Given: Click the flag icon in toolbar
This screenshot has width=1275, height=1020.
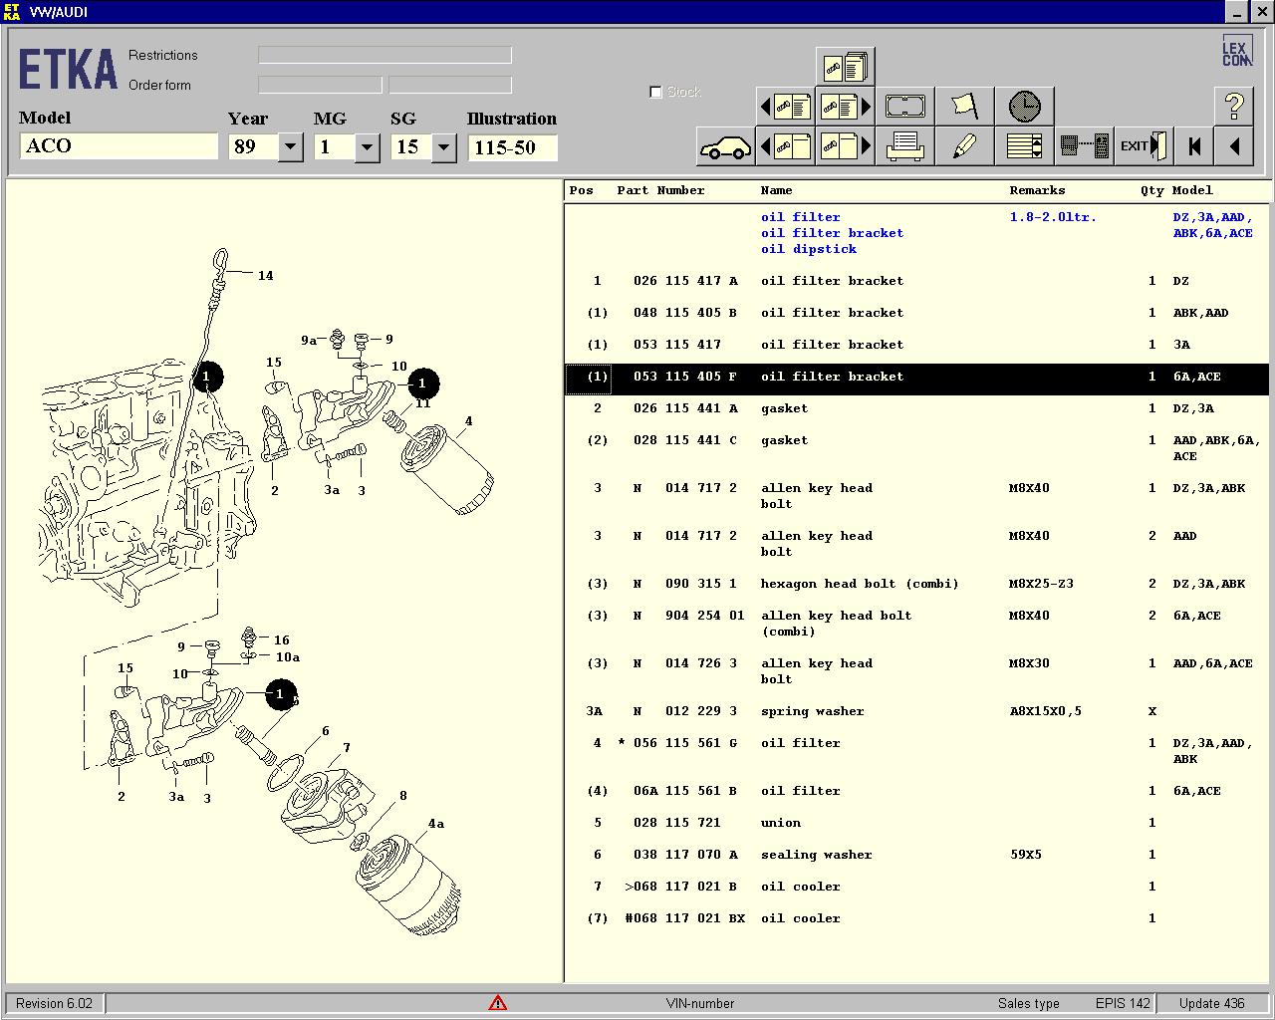Looking at the screenshot, I should (x=964, y=107).
